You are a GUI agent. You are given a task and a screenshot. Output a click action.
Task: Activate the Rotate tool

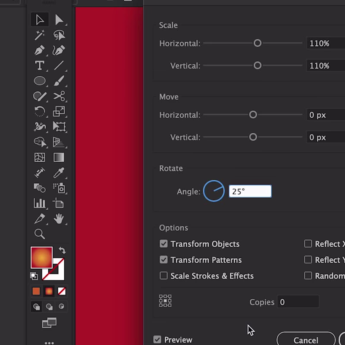pos(39,112)
